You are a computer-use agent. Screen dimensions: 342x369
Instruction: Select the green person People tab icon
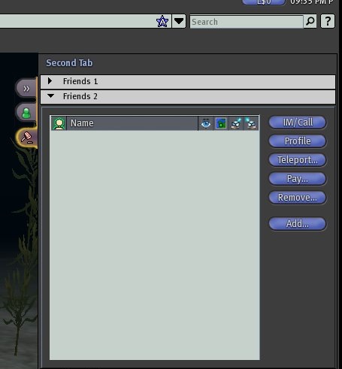point(26,113)
